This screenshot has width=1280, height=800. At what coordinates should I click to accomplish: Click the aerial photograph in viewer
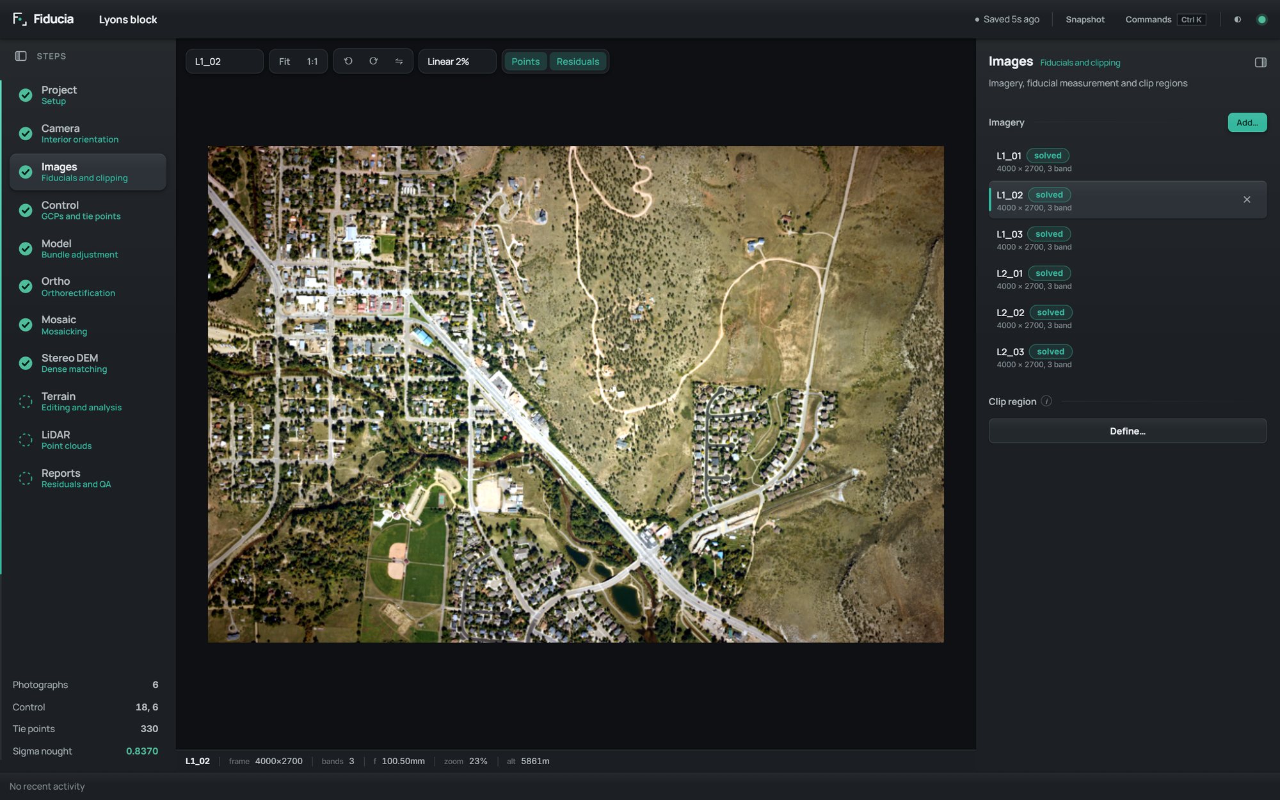click(x=575, y=394)
